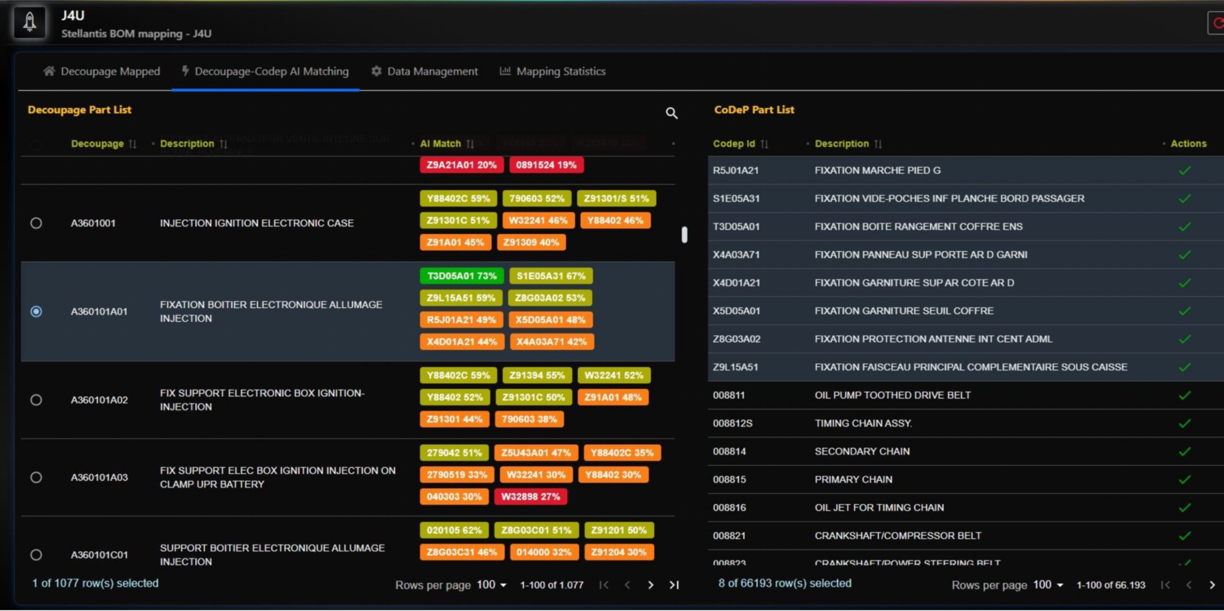Sort by Decoupage column sort icon
This screenshot has height=611, width=1224.
[x=132, y=144]
